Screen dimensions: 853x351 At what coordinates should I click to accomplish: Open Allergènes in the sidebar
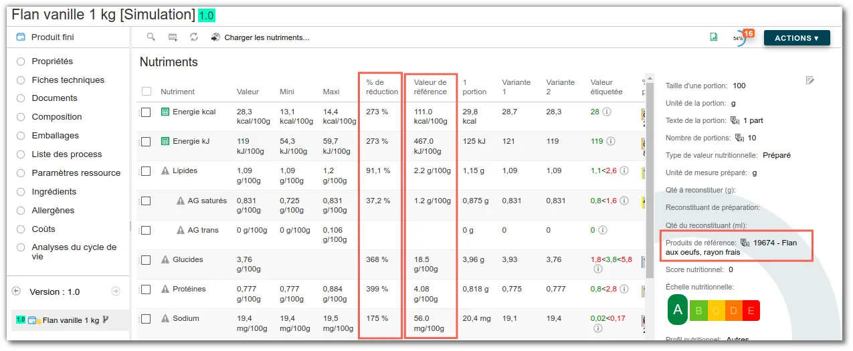[53, 210]
